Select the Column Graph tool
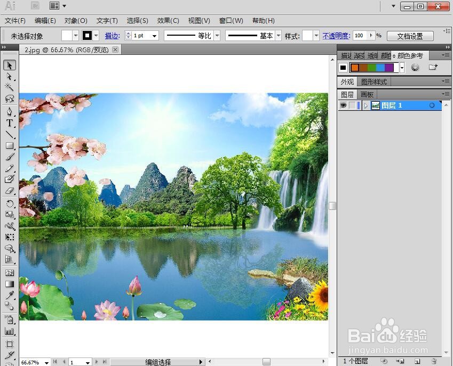 (10, 331)
